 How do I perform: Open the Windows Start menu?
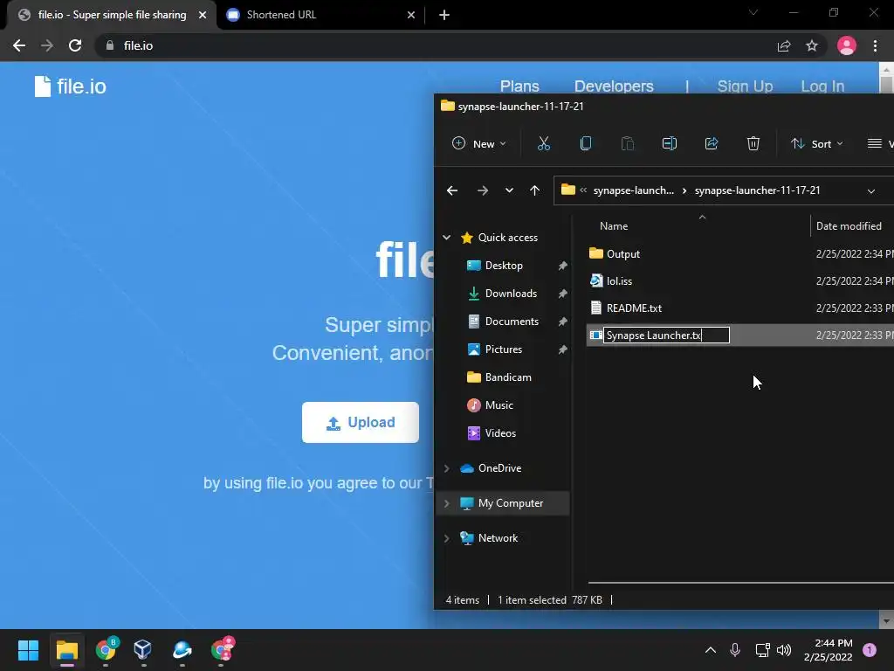pos(28,650)
